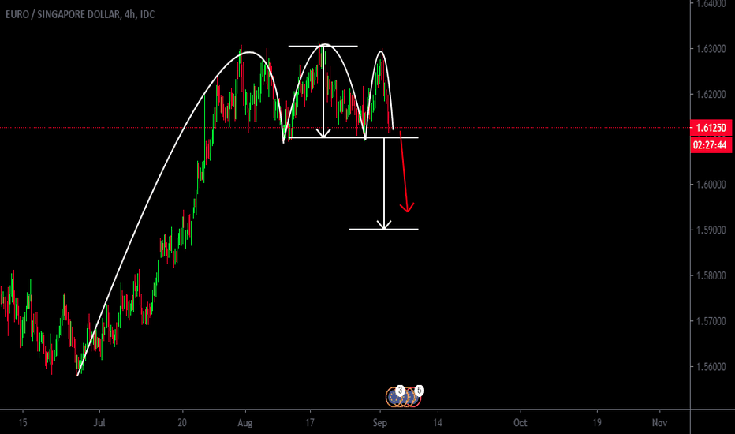Click the 14 date label on time axis
Image resolution: width=735 pixels, height=434 pixels.
pyautogui.click(x=438, y=423)
